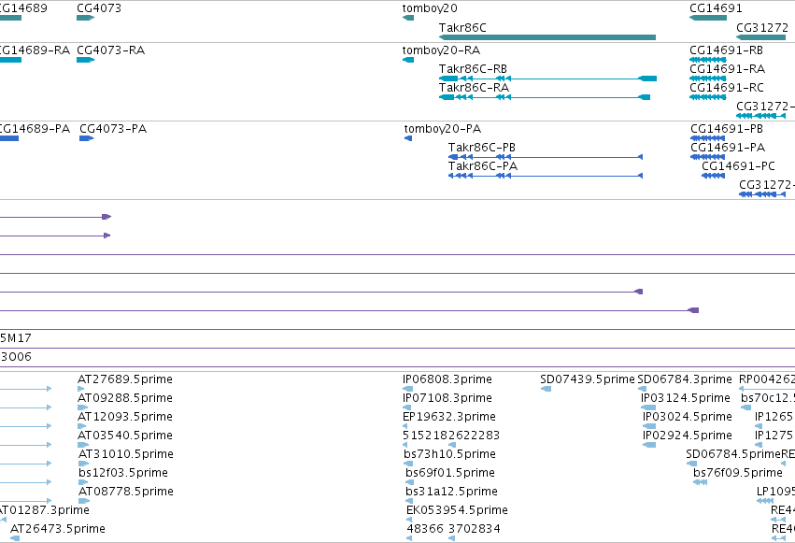795x543 pixels.
Task: Select the AT03540.5prime EST label
Action: [x=125, y=436]
